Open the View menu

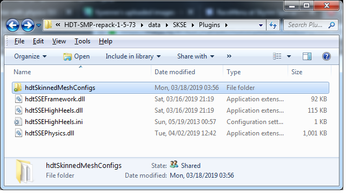click(x=59, y=41)
